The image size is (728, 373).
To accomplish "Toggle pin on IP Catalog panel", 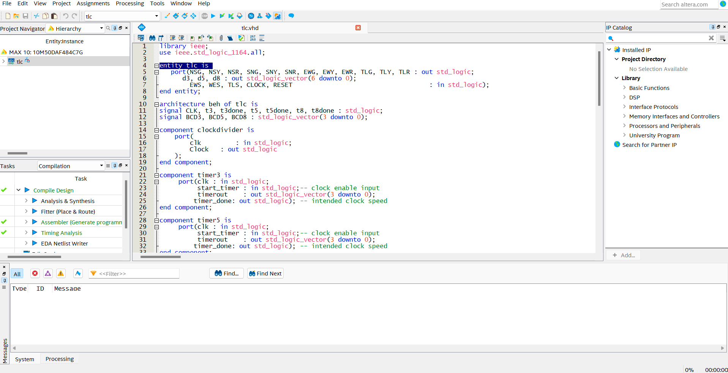I will [712, 27].
